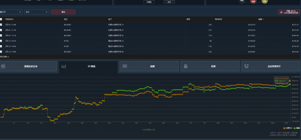301x140 pixels.
Task: Click the line chart icon on EV 图表 tab
Action: pyautogui.click(x=64, y=66)
